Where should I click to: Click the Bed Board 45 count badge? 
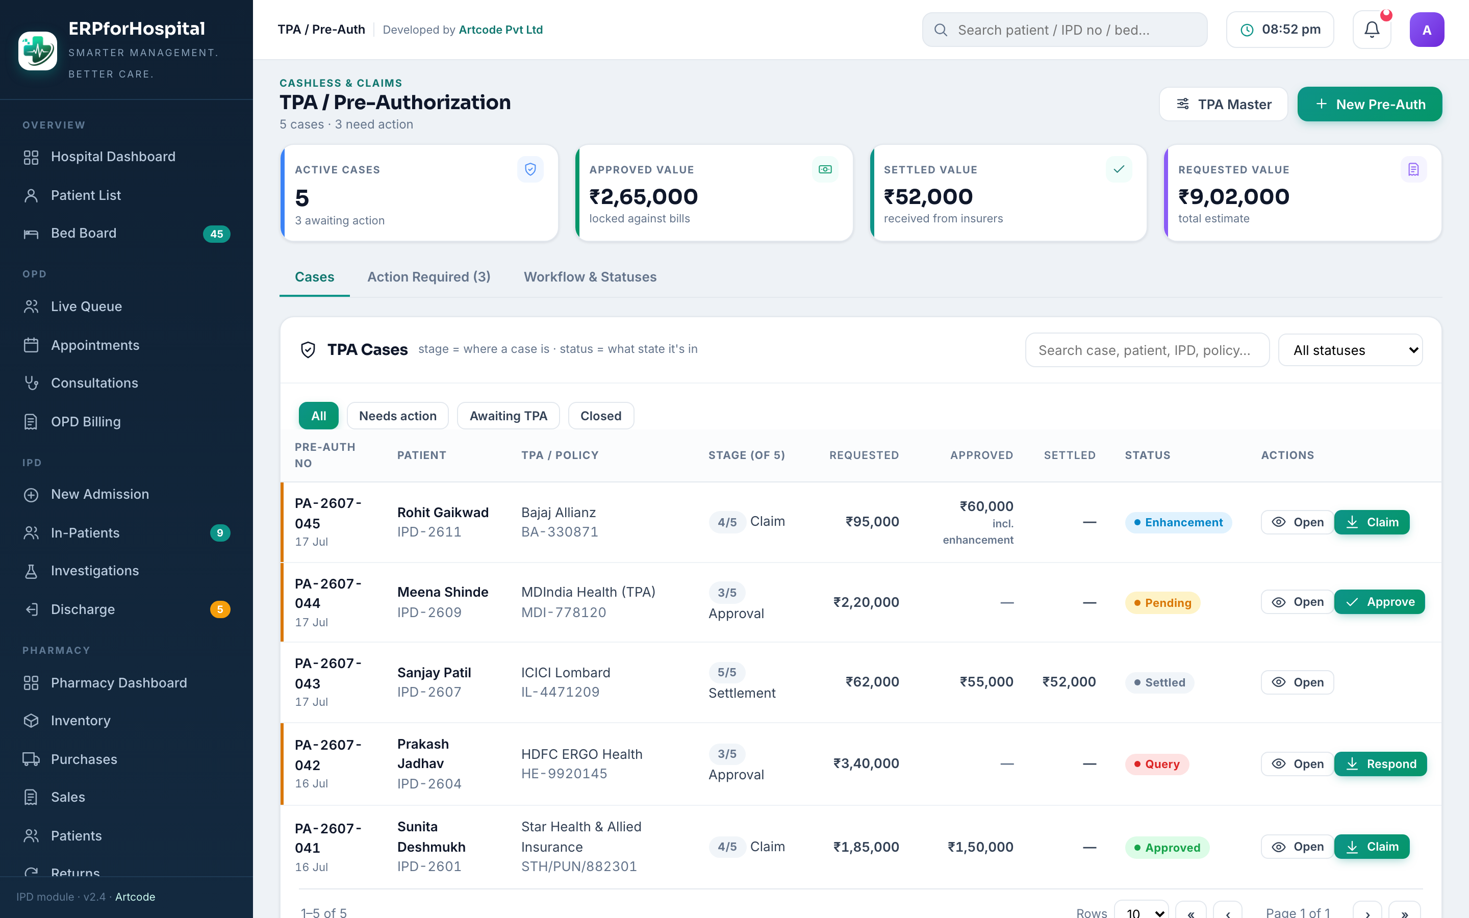click(217, 234)
